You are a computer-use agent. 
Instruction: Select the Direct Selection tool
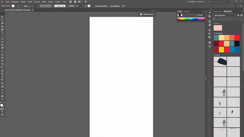coord(2,17)
